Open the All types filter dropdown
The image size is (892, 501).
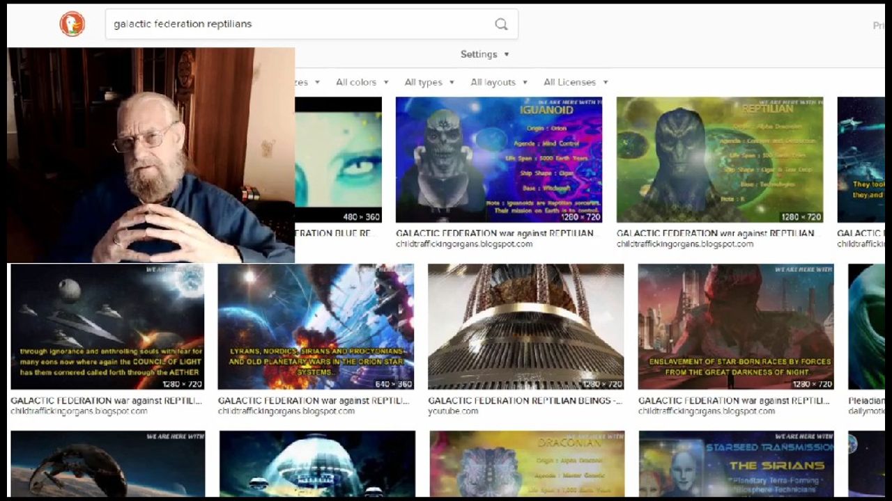click(x=429, y=82)
